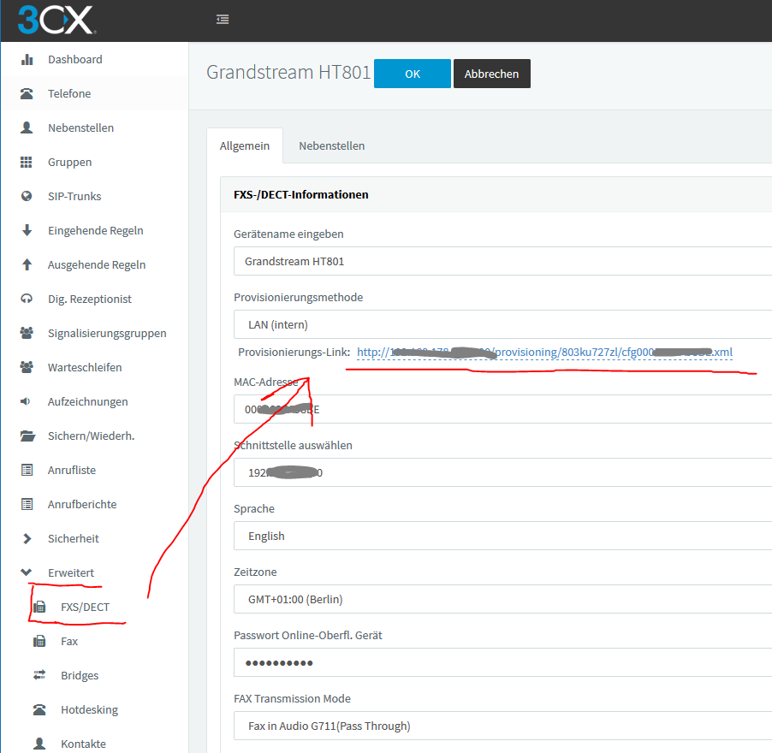Open Fax in the Erweitert submenu
This screenshot has width=772, height=753.
[x=69, y=641]
